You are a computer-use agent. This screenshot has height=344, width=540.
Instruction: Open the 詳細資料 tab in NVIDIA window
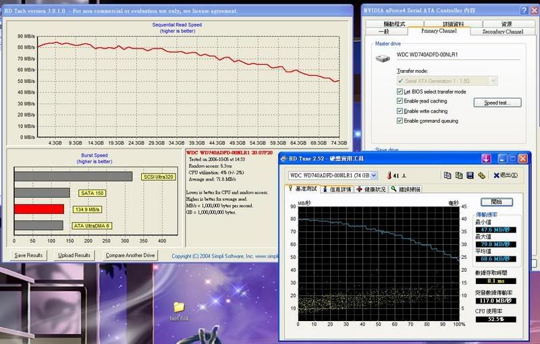pos(453,24)
